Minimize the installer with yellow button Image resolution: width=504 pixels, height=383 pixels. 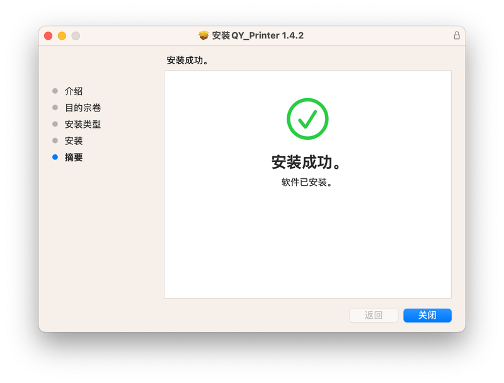pyautogui.click(x=62, y=36)
